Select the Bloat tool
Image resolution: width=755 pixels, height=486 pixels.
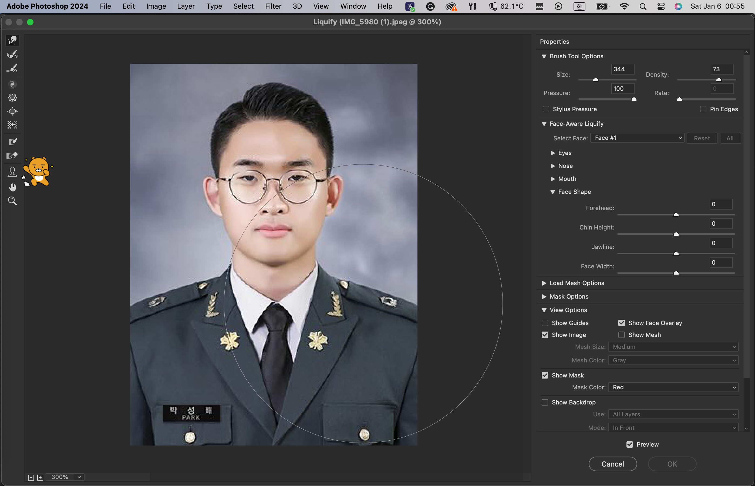click(12, 111)
